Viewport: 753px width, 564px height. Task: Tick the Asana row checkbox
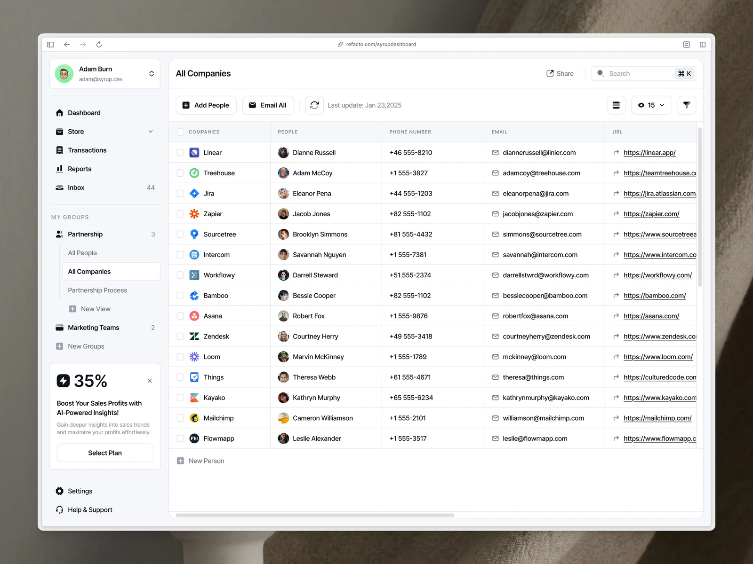180,316
